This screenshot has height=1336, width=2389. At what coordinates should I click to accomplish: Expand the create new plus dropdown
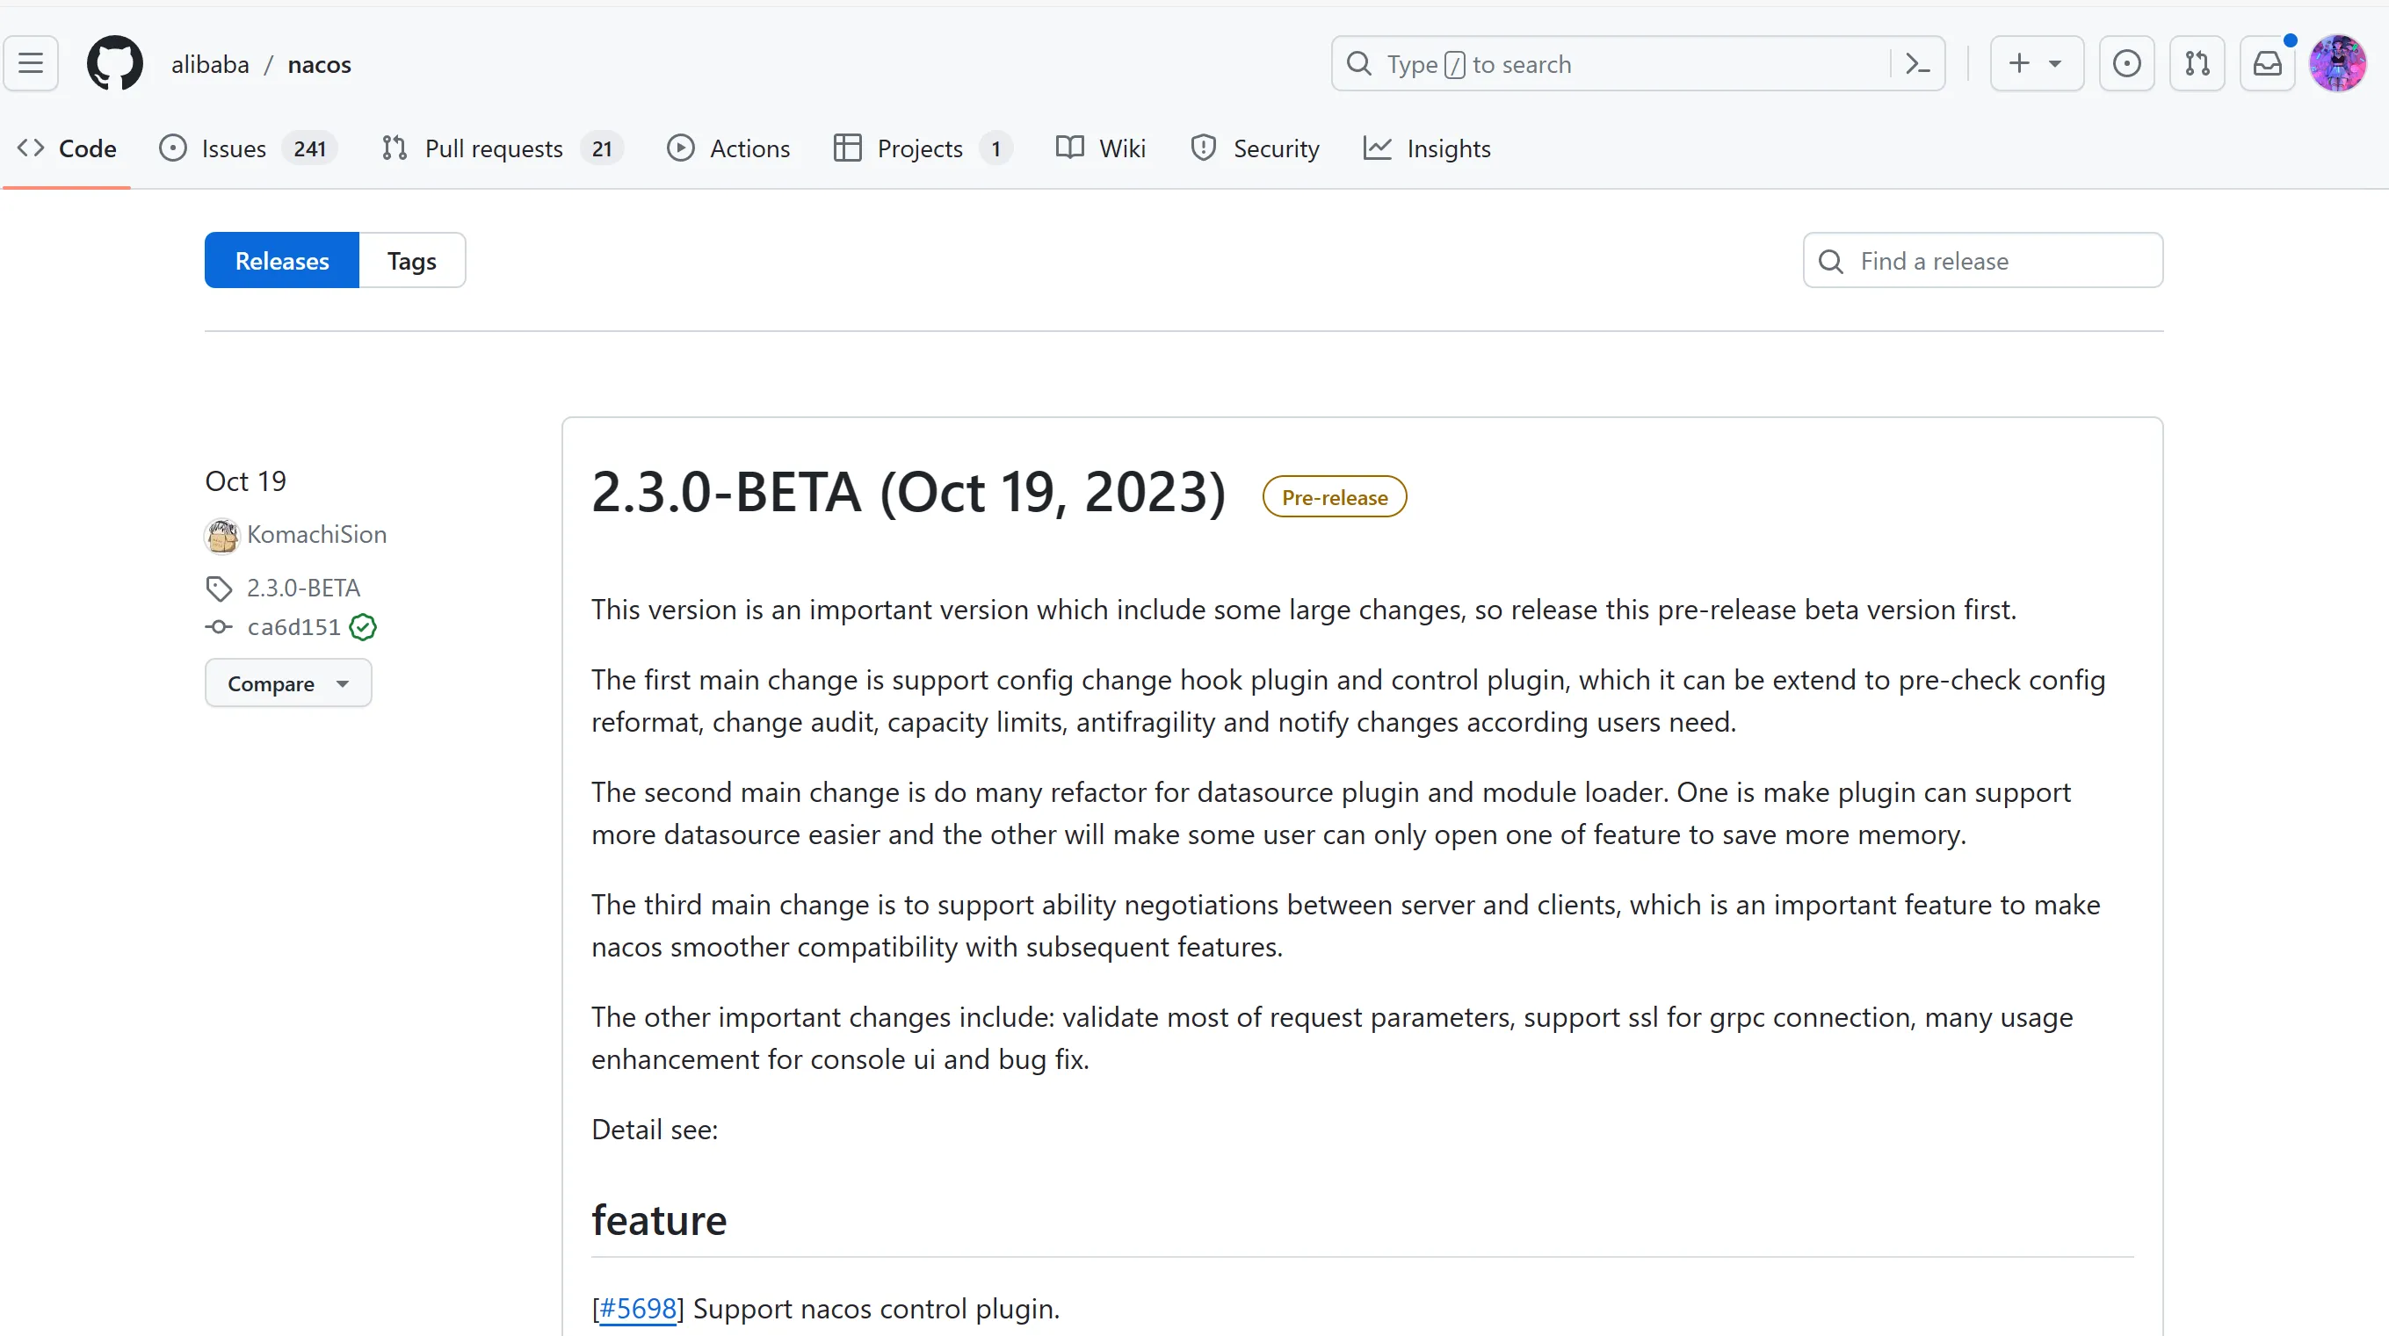tap(2037, 63)
